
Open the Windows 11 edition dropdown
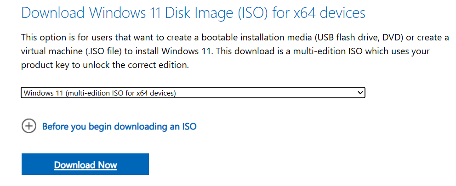193,93
